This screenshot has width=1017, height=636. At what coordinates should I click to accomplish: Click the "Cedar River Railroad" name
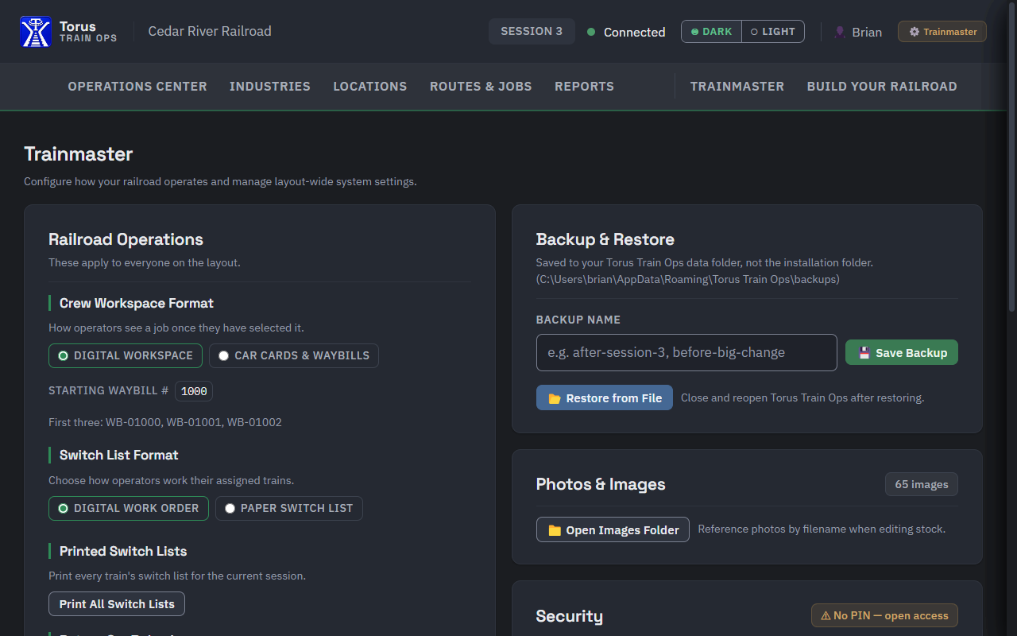coord(210,32)
